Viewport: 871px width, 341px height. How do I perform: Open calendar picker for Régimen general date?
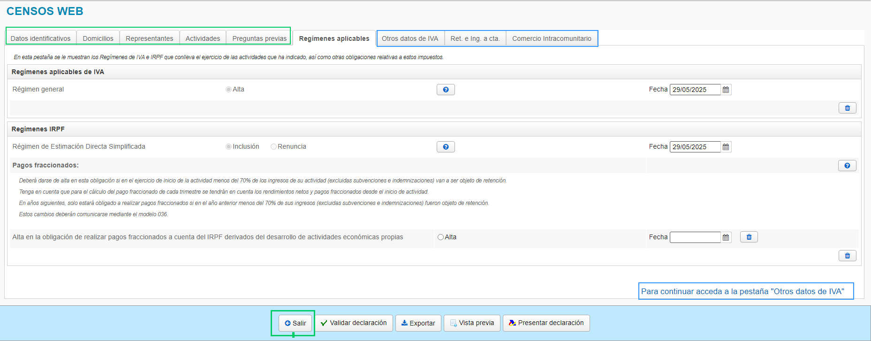pyautogui.click(x=726, y=90)
